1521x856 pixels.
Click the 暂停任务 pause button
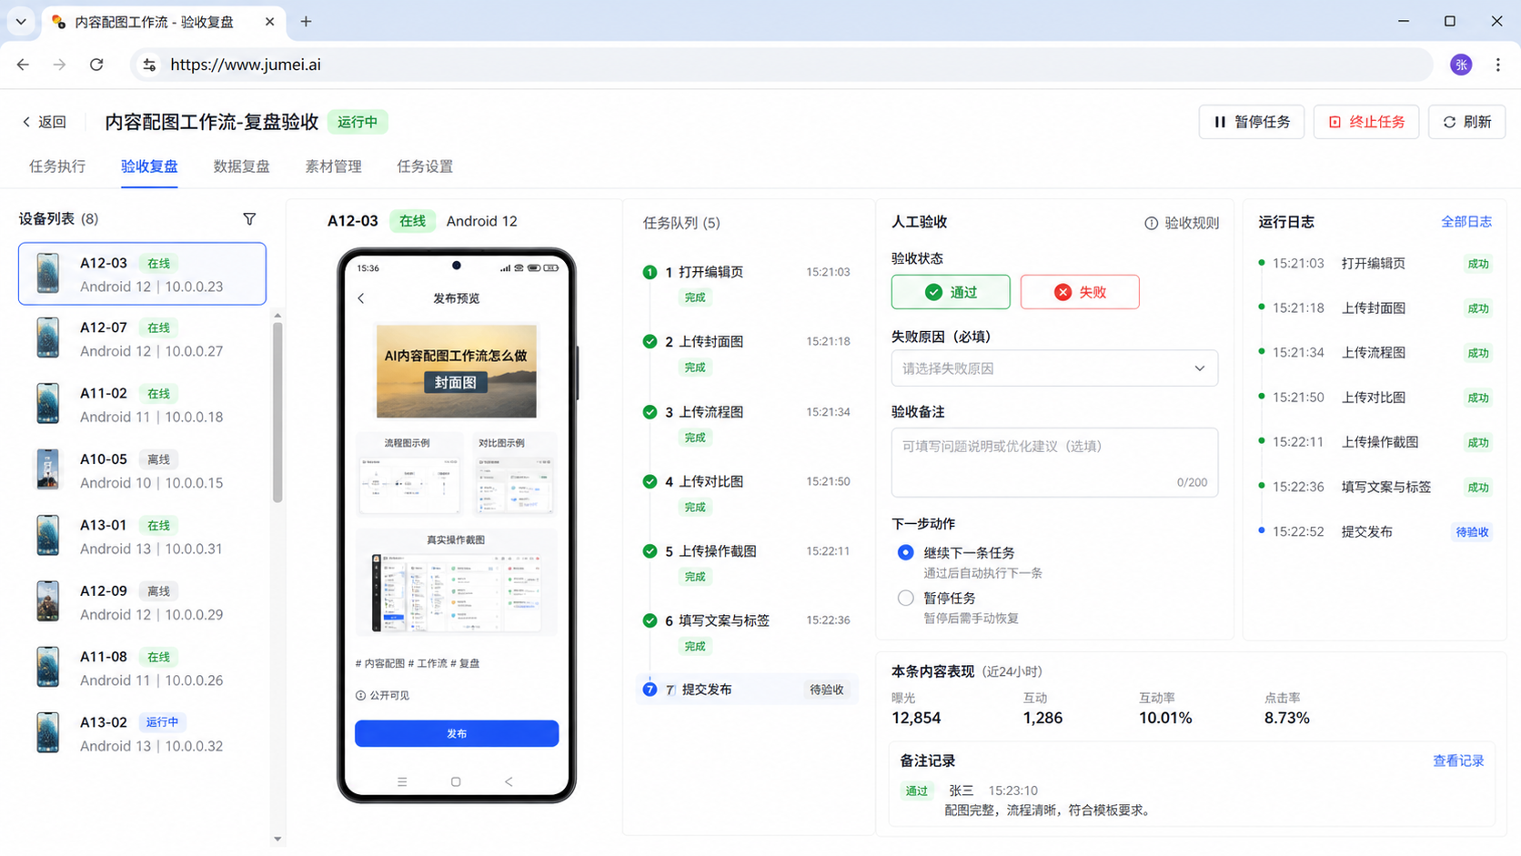click(1252, 122)
